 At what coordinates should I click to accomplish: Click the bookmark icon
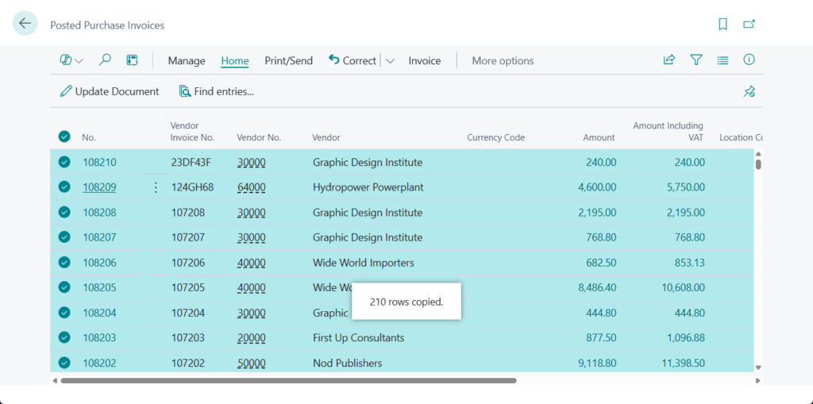(x=722, y=25)
